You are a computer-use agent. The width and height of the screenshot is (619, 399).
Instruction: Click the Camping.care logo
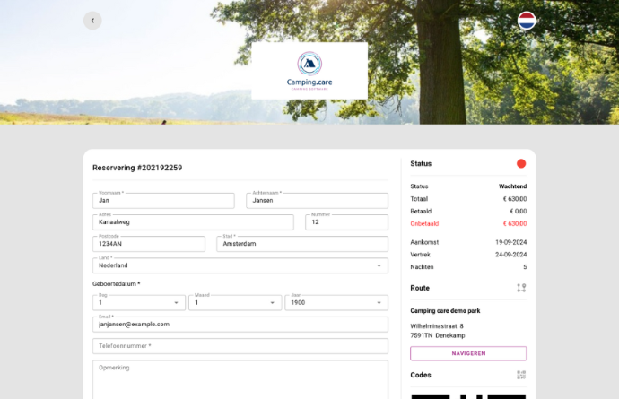point(309,70)
